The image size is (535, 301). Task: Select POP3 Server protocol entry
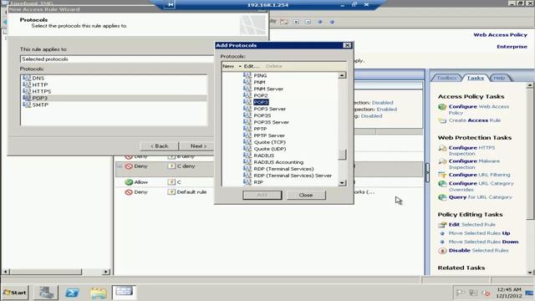(x=269, y=109)
